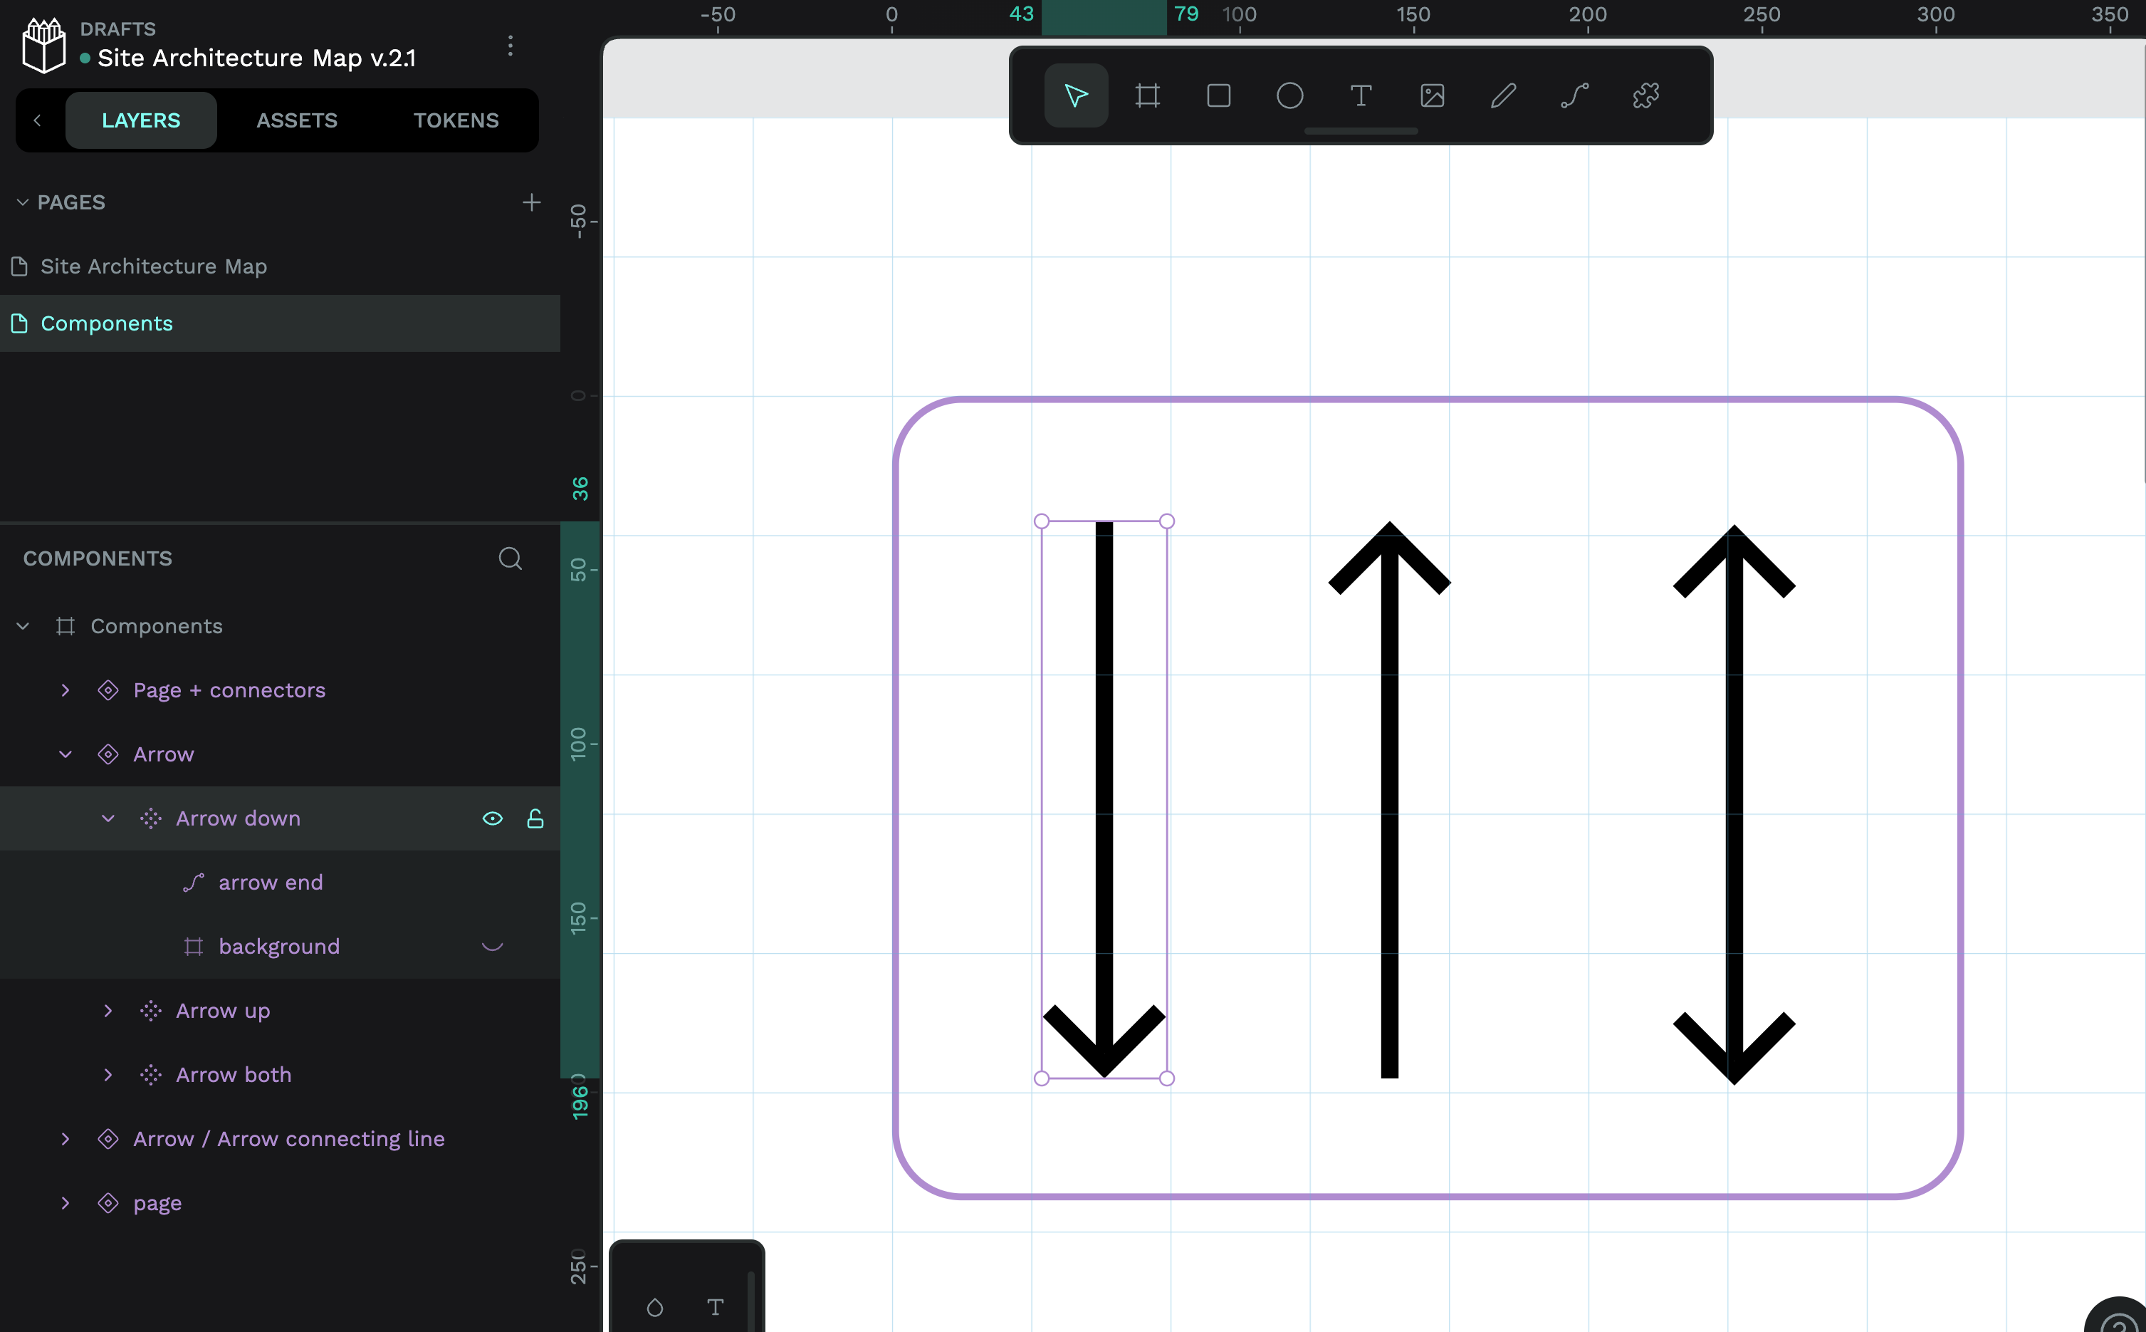Lock the Arrow down layer
The width and height of the screenshot is (2146, 1332).
(535, 818)
